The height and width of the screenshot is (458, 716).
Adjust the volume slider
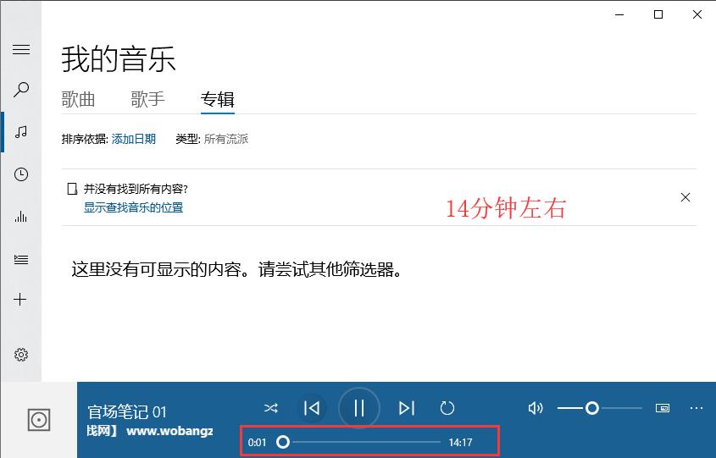600,408
